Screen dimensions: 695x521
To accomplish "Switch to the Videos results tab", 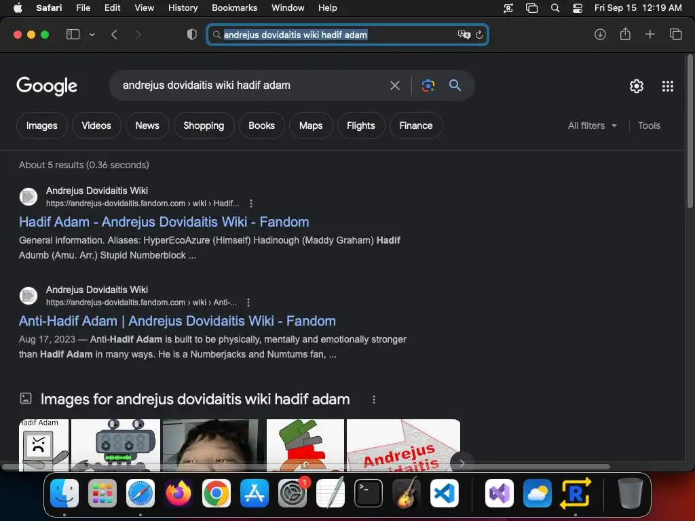I will coord(96,126).
